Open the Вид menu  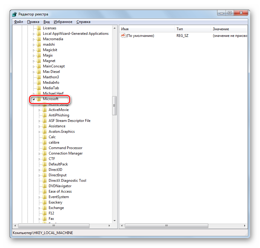[x=47, y=22]
